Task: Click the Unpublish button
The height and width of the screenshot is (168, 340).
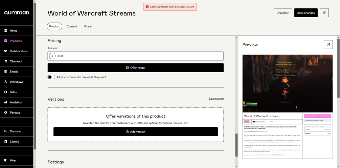Action: [283, 13]
